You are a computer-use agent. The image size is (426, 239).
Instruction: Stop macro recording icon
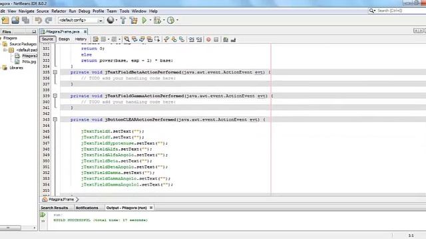[216, 40]
